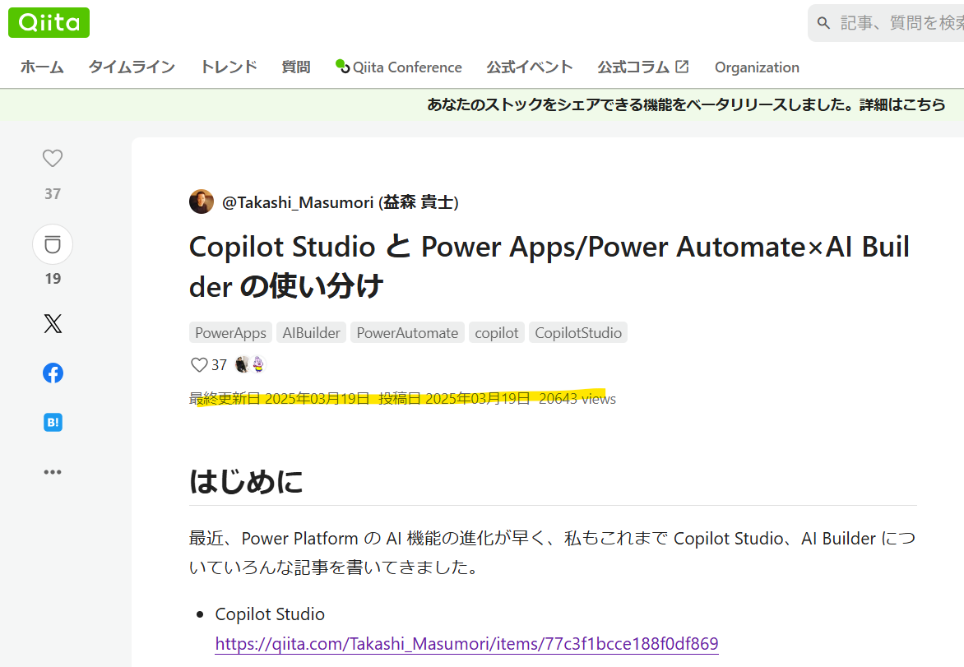
Task: Select the PowerAutomate tag
Action: (x=407, y=332)
